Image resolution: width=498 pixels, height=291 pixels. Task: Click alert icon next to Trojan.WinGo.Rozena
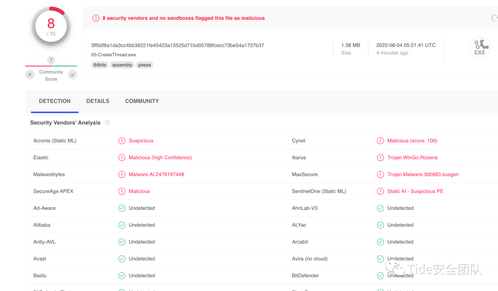[380, 158]
